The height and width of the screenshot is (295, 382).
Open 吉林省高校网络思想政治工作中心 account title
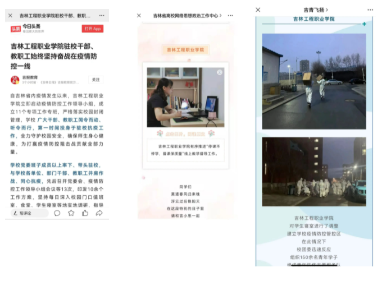187,16
